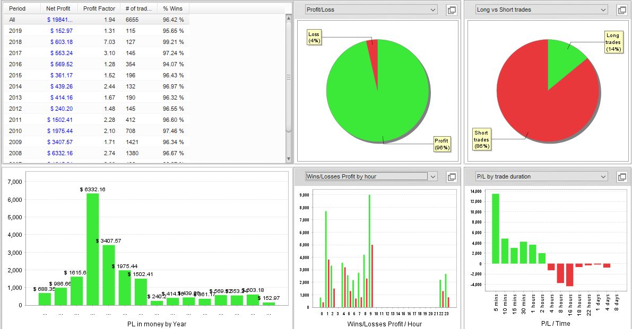Click the Wins/Losses Profit / Hour axis title
This screenshot has width=632, height=329.
pyautogui.click(x=385, y=324)
